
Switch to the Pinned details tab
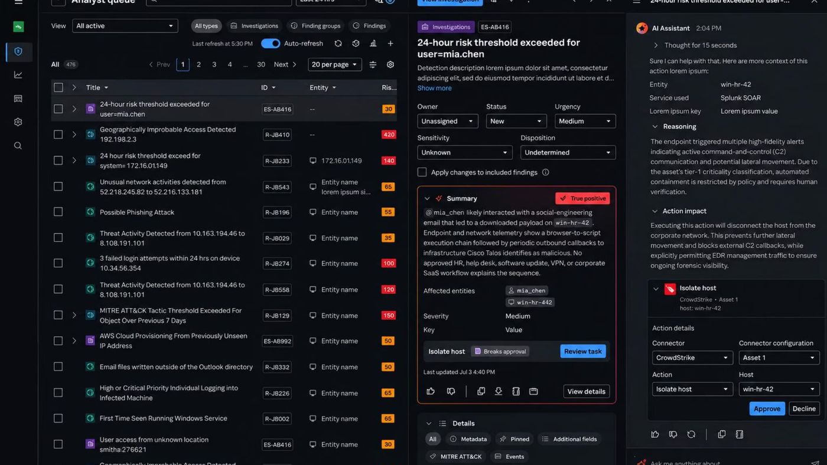click(x=515, y=439)
